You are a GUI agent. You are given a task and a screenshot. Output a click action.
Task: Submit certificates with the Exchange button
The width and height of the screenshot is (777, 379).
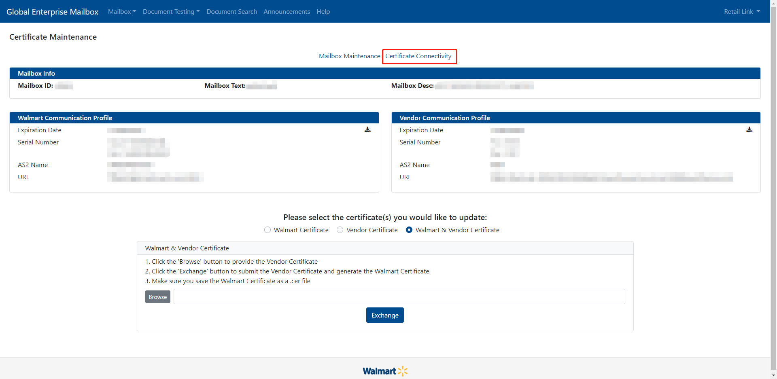[x=385, y=315]
